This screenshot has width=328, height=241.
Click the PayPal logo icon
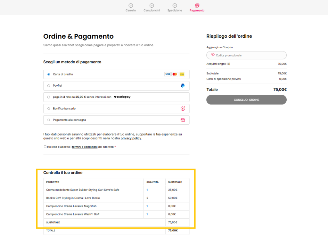tap(183, 86)
